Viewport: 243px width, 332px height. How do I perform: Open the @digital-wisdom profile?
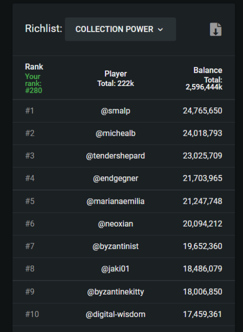pyautogui.click(x=116, y=314)
